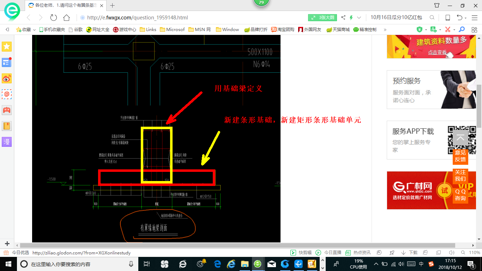Open the sidebar star favorites icon
The image size is (482, 271).
pyautogui.click(x=7, y=47)
